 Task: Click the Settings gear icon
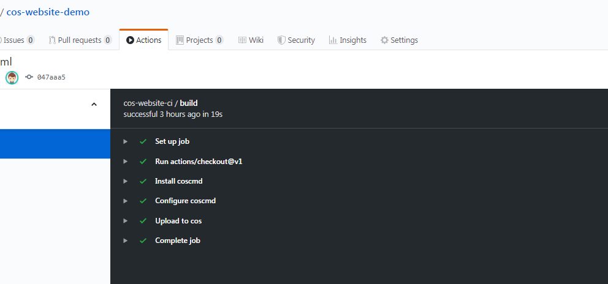[384, 40]
